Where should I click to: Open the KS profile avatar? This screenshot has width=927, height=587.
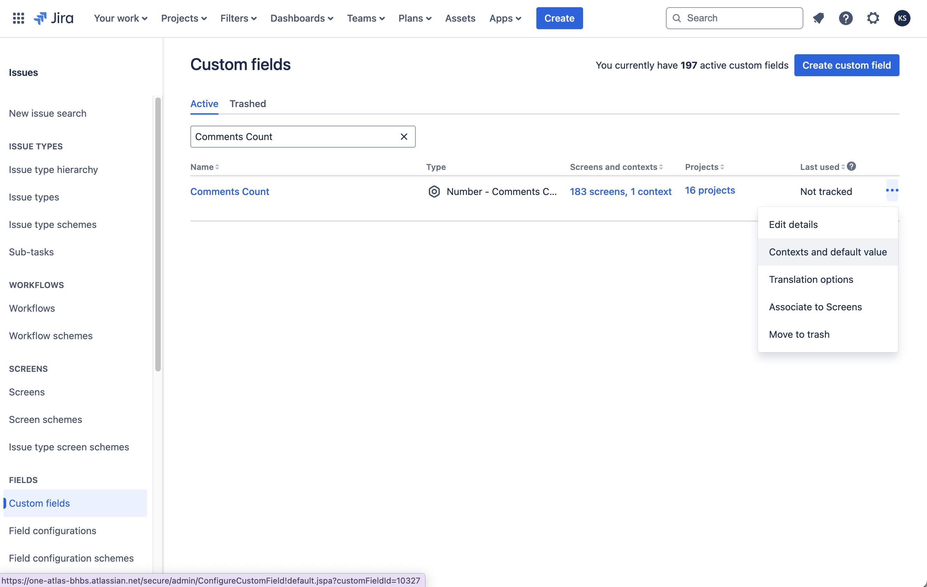(902, 18)
